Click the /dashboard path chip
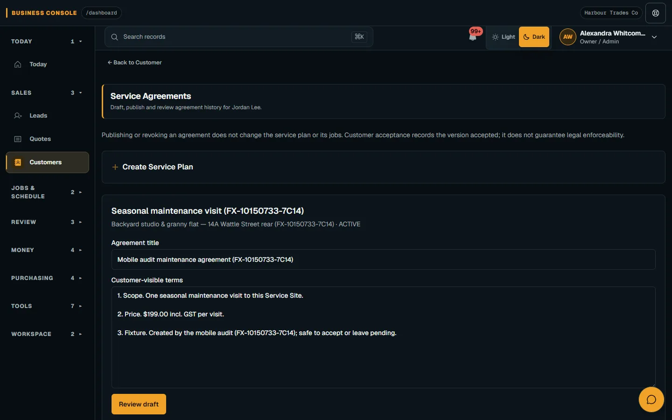672x420 pixels. tap(101, 13)
